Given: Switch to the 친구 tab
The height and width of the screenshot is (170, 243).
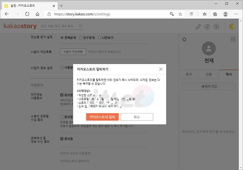Looking at the screenshot, I should pos(189,74).
